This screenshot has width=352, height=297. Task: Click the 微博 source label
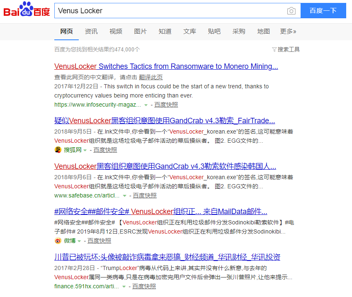tap(70, 241)
